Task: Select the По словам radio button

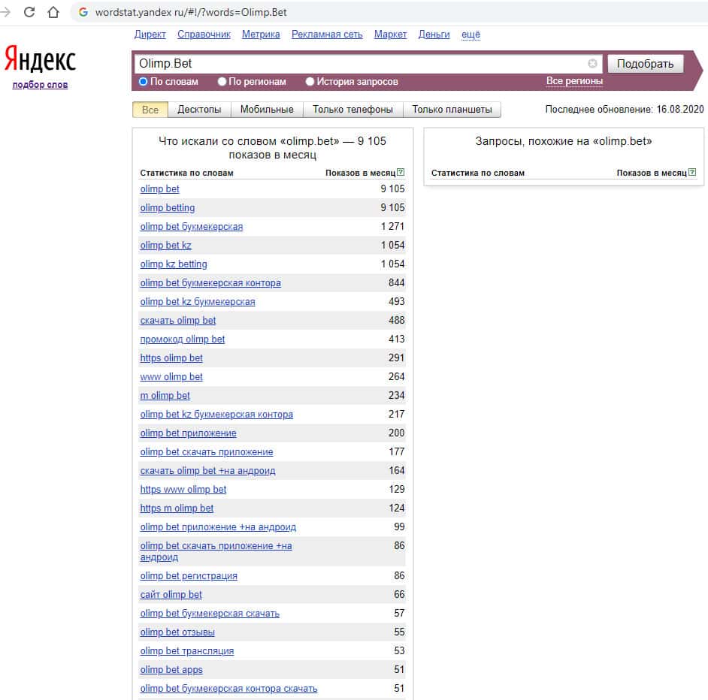Action: [143, 82]
